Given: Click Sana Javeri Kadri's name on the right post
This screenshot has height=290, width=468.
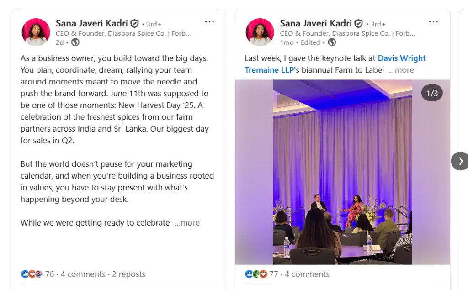Looking at the screenshot, I should coord(315,23).
